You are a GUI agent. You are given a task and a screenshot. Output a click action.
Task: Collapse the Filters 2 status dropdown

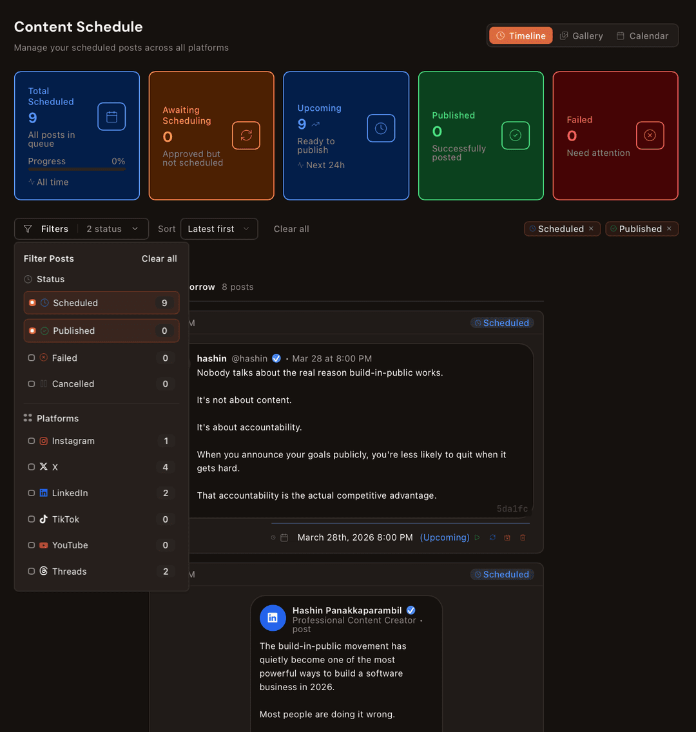click(x=82, y=229)
